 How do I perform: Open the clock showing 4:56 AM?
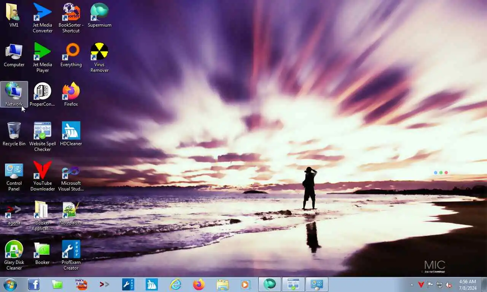[468, 285]
